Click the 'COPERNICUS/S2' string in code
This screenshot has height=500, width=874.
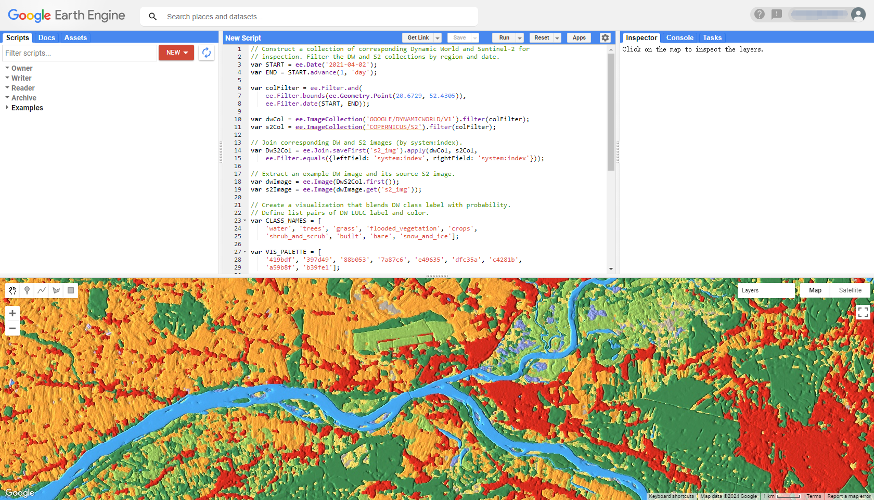click(394, 127)
